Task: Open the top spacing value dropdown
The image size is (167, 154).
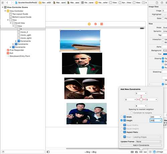Action: click(146, 93)
